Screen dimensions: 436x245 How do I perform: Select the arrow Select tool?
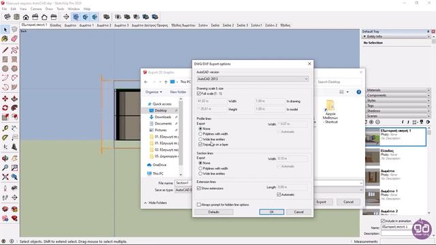5,29
